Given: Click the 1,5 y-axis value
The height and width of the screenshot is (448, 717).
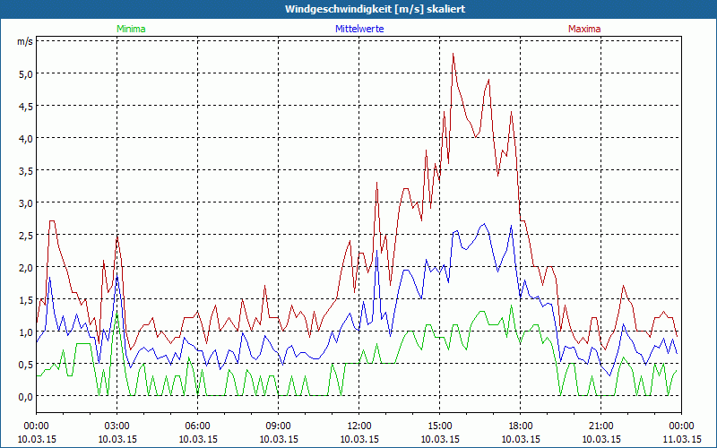Looking at the screenshot, I should click(x=25, y=300).
